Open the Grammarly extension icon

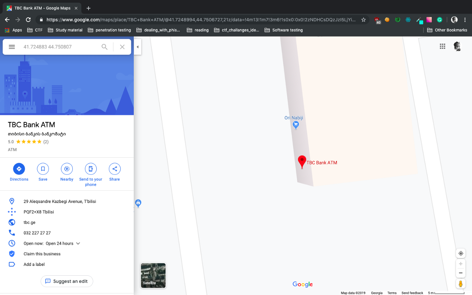click(440, 20)
